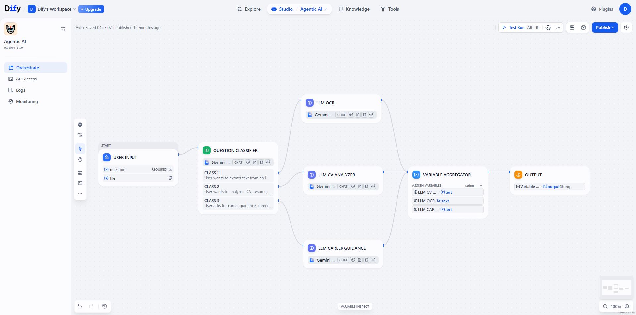Open the Plugins page
Viewport: 636px width, 315px height.
[x=602, y=9]
